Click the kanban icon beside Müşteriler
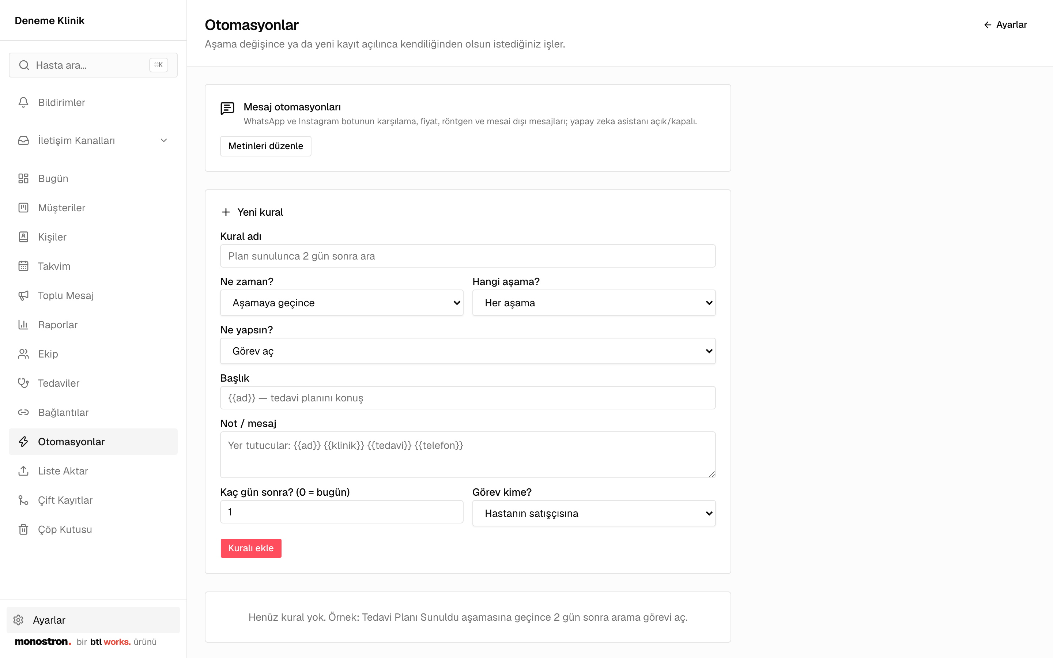This screenshot has width=1053, height=658. (23, 208)
